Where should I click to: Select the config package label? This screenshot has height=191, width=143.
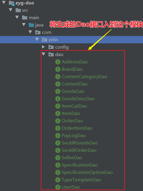pyautogui.click(x=62, y=47)
